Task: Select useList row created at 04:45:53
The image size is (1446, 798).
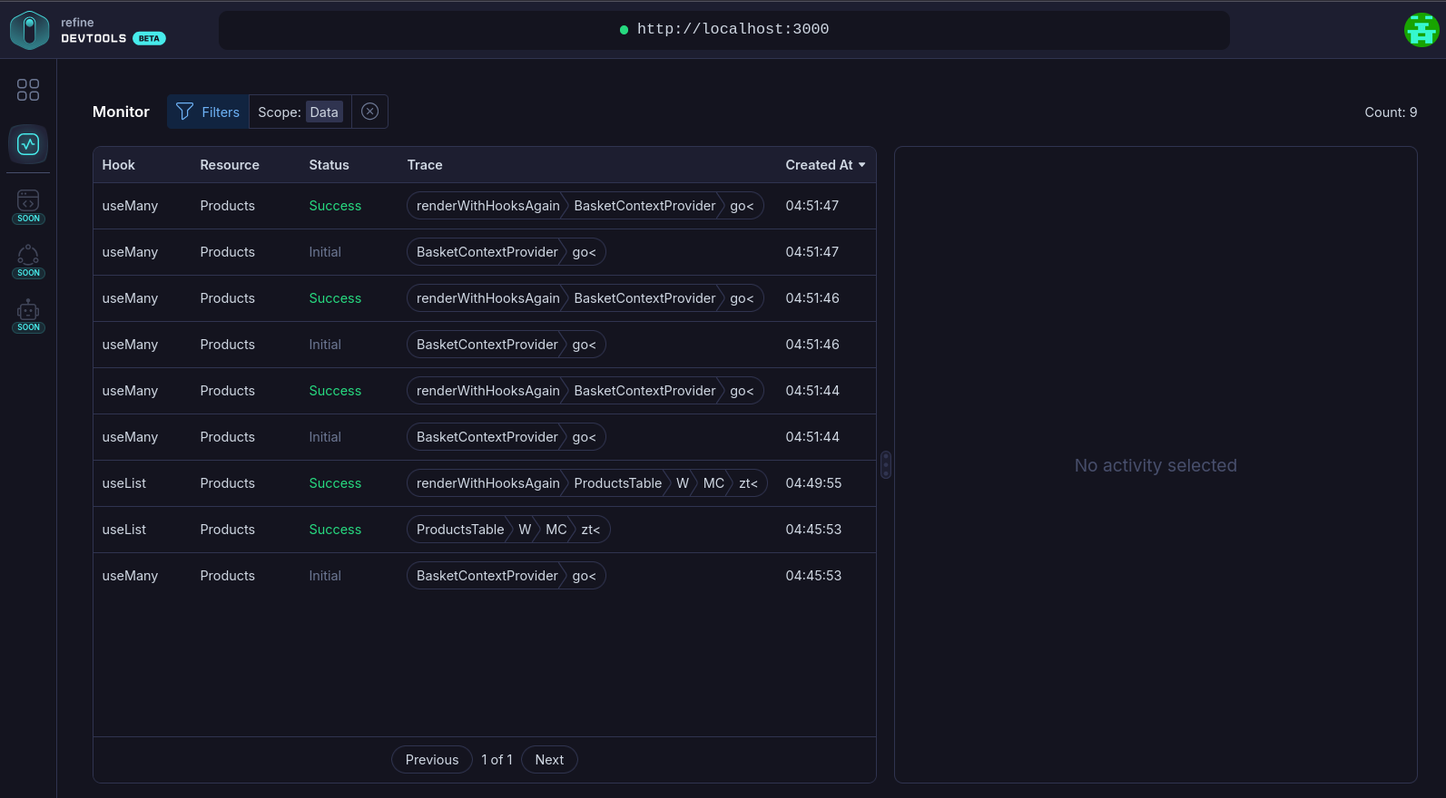Action: 485,530
